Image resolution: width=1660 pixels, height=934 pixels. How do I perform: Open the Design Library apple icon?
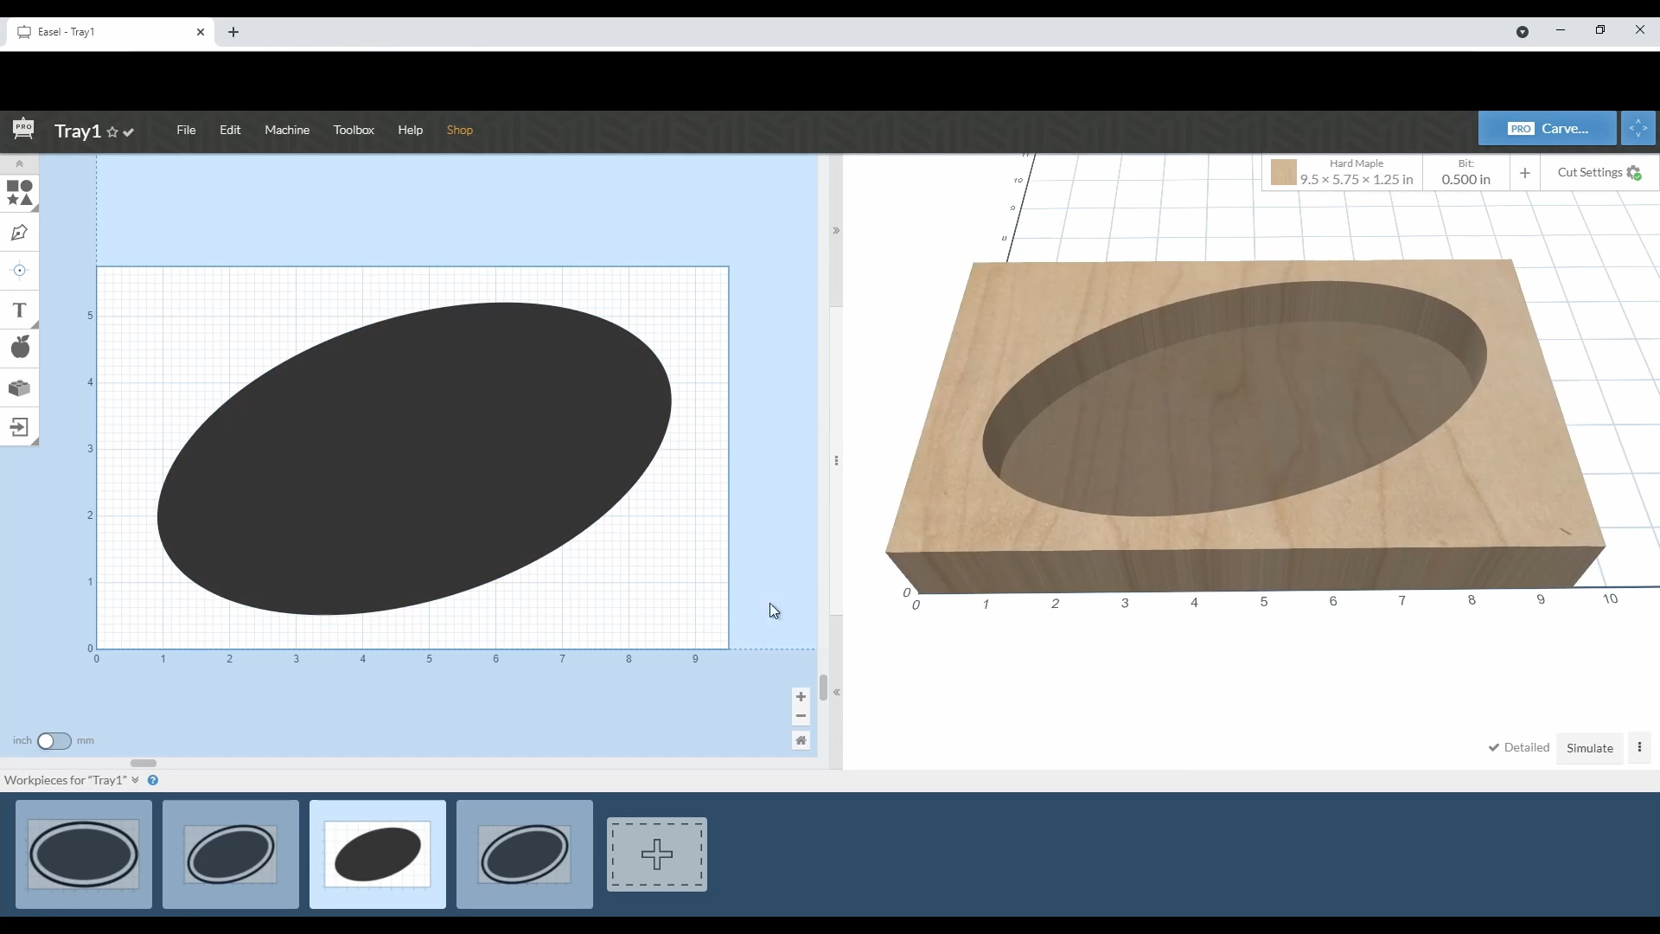[x=19, y=348]
